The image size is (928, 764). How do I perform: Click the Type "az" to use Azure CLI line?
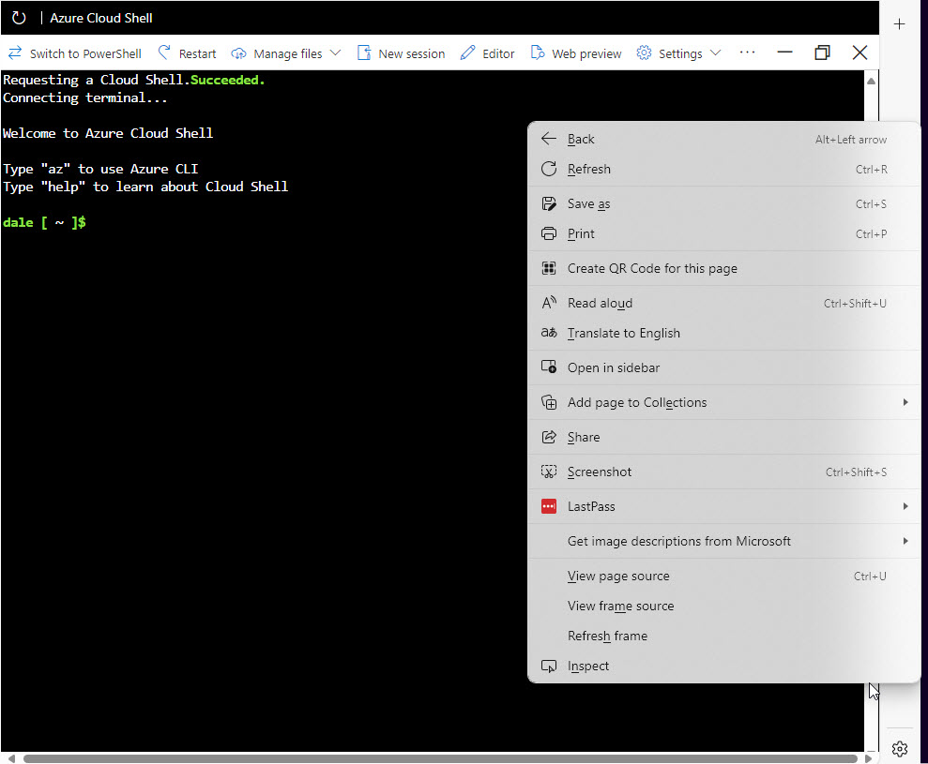point(100,169)
